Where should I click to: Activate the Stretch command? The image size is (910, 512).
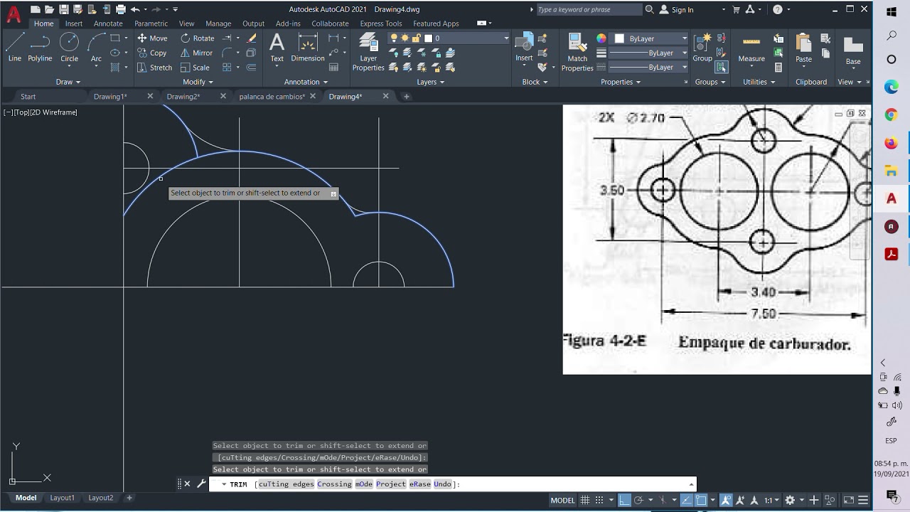[154, 68]
